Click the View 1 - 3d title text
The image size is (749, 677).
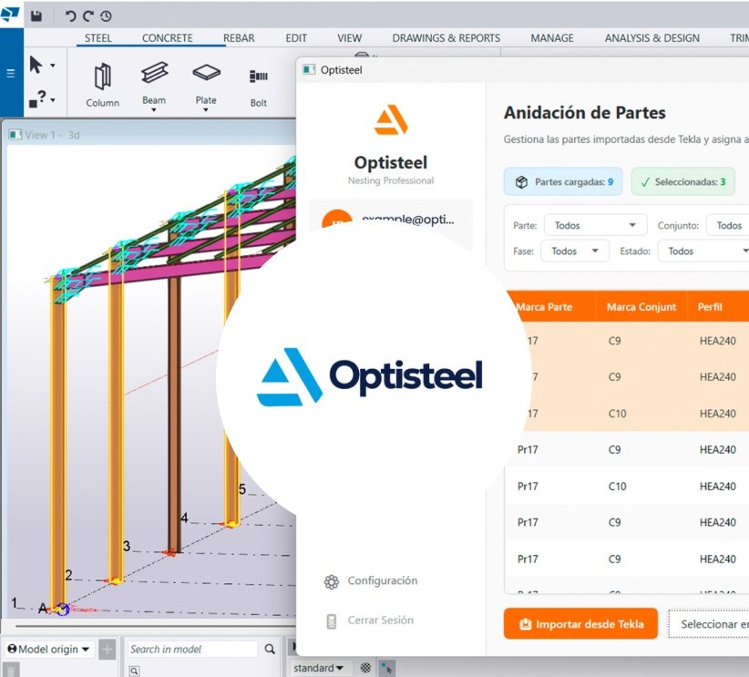tap(52, 135)
